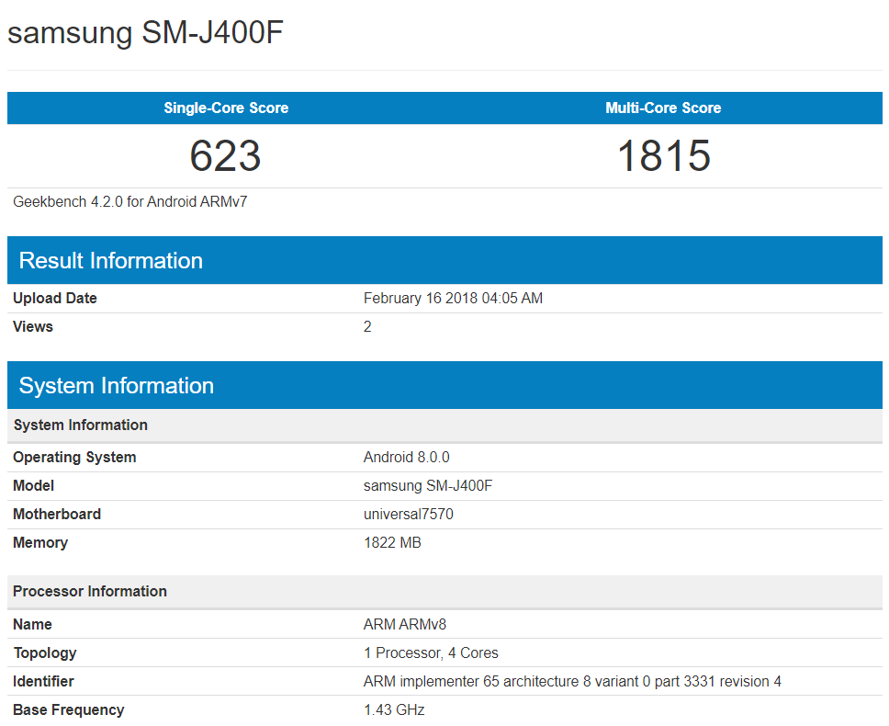Screen dimensions: 889x726
Task: Click the Result Information section header
Action: click(110, 260)
